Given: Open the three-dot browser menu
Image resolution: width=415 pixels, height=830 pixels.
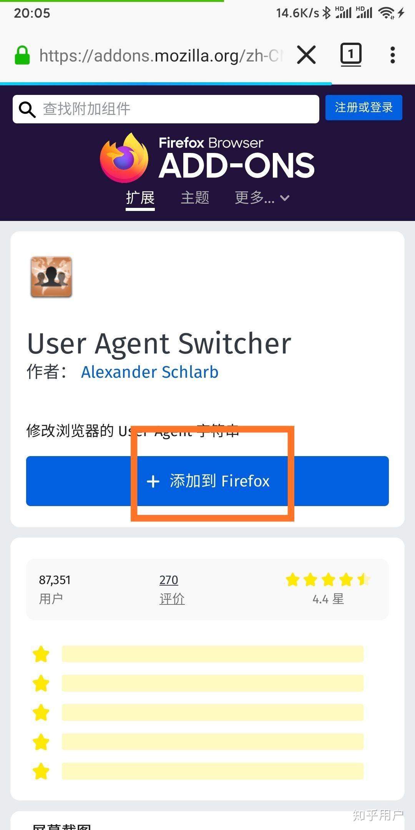Looking at the screenshot, I should coord(392,55).
